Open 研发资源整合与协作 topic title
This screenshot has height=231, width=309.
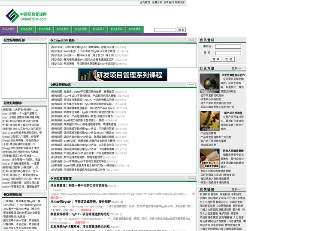click(x=233, y=75)
